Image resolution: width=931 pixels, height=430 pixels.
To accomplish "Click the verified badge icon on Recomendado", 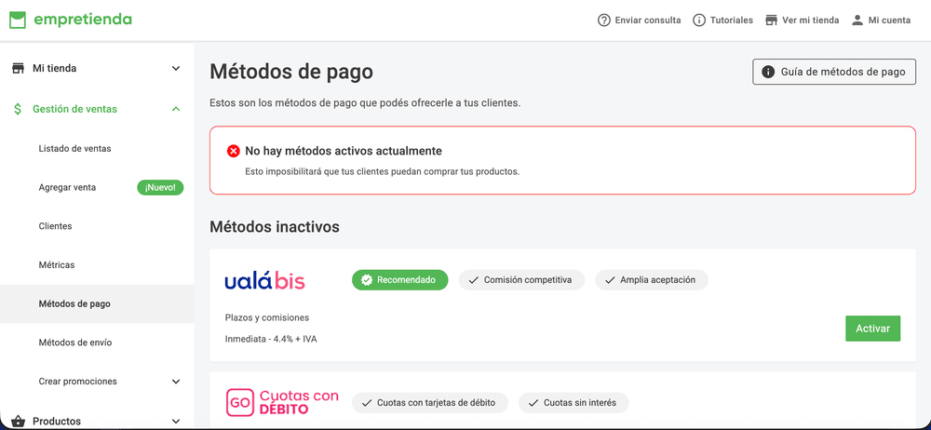I will tap(367, 280).
